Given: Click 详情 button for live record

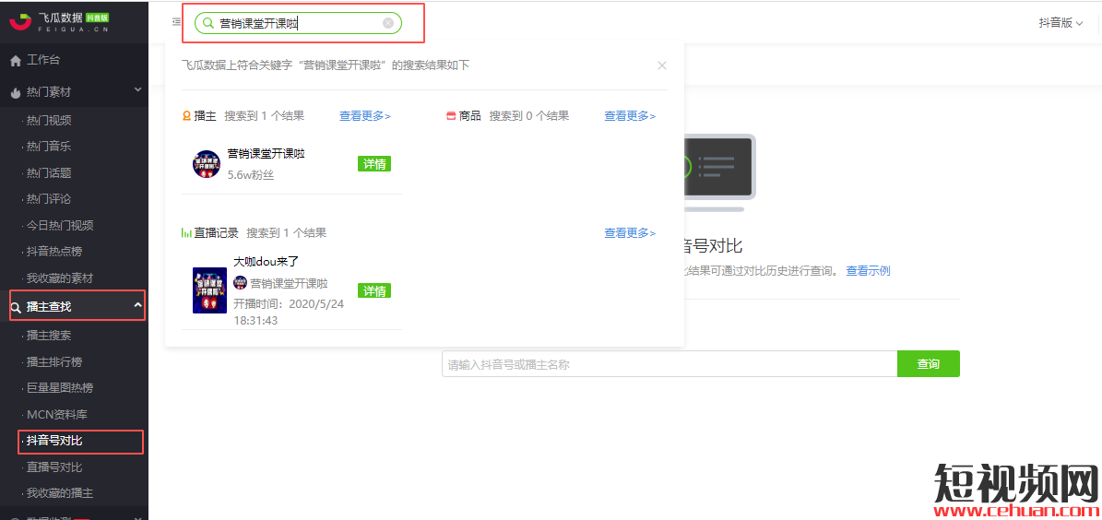Looking at the screenshot, I should 373,290.
